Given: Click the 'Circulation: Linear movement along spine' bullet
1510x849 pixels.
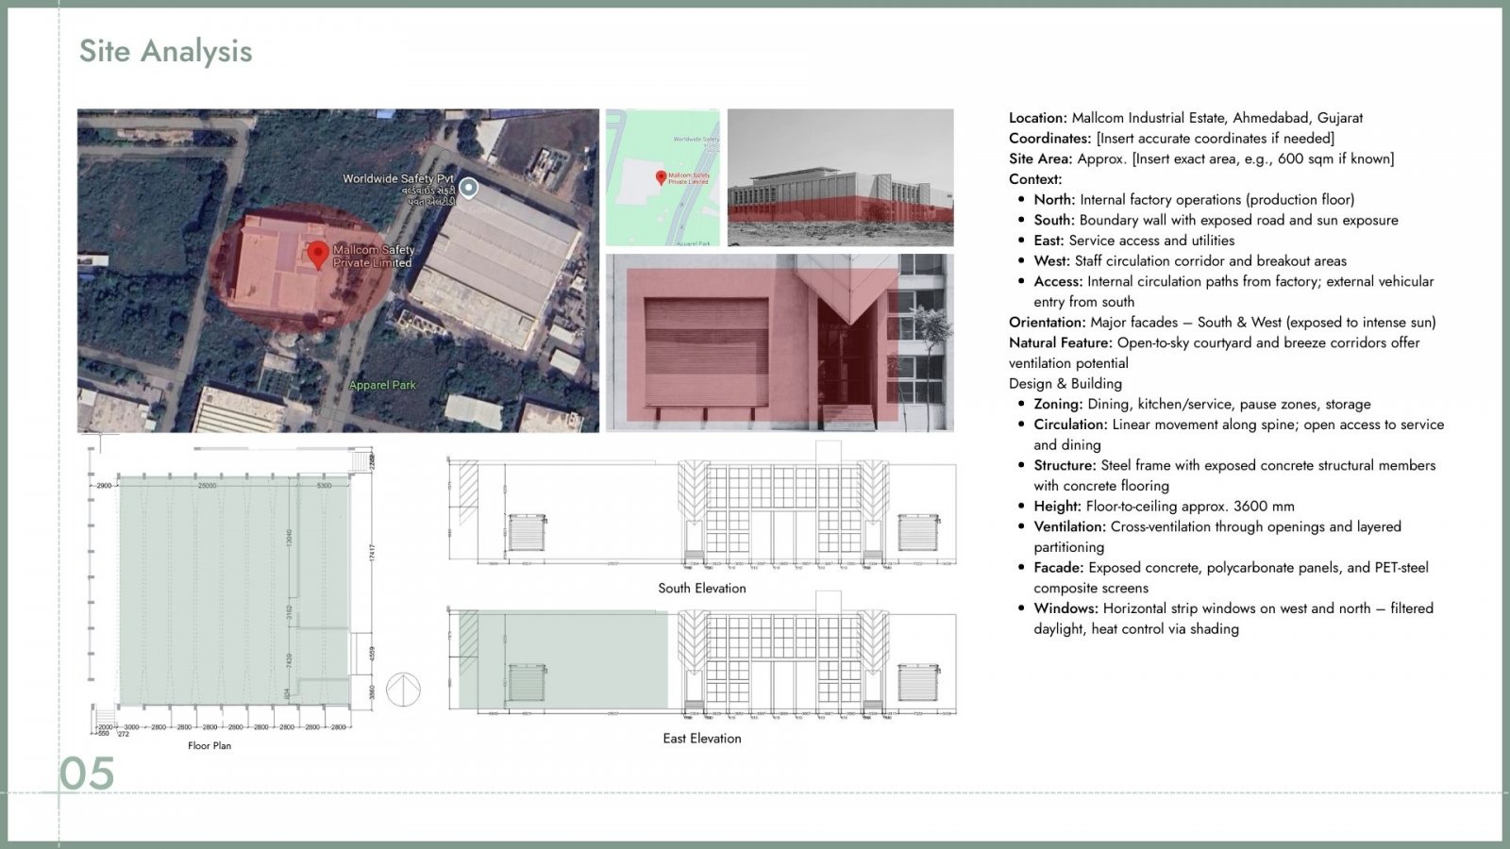Looking at the screenshot, I should pyautogui.click(x=1238, y=434).
